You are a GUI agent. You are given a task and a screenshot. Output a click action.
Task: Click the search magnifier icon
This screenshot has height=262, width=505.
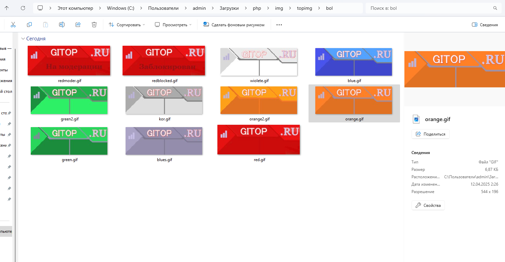tap(495, 8)
